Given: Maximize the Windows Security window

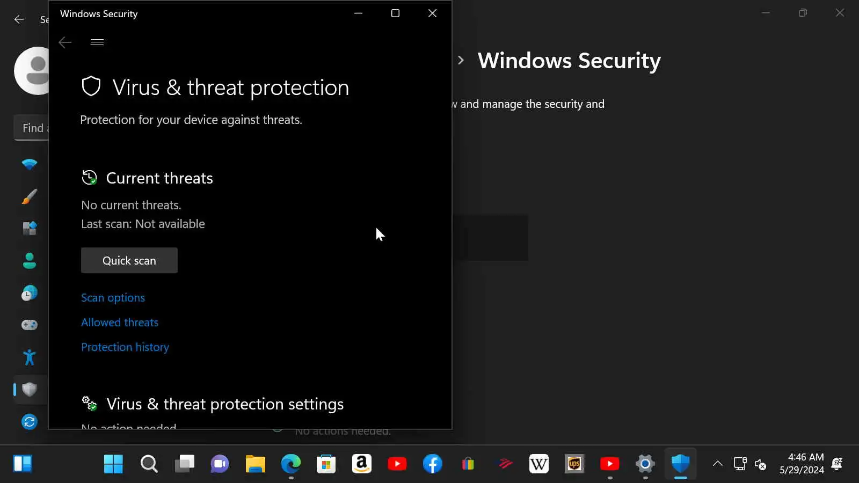Looking at the screenshot, I should pos(395,13).
